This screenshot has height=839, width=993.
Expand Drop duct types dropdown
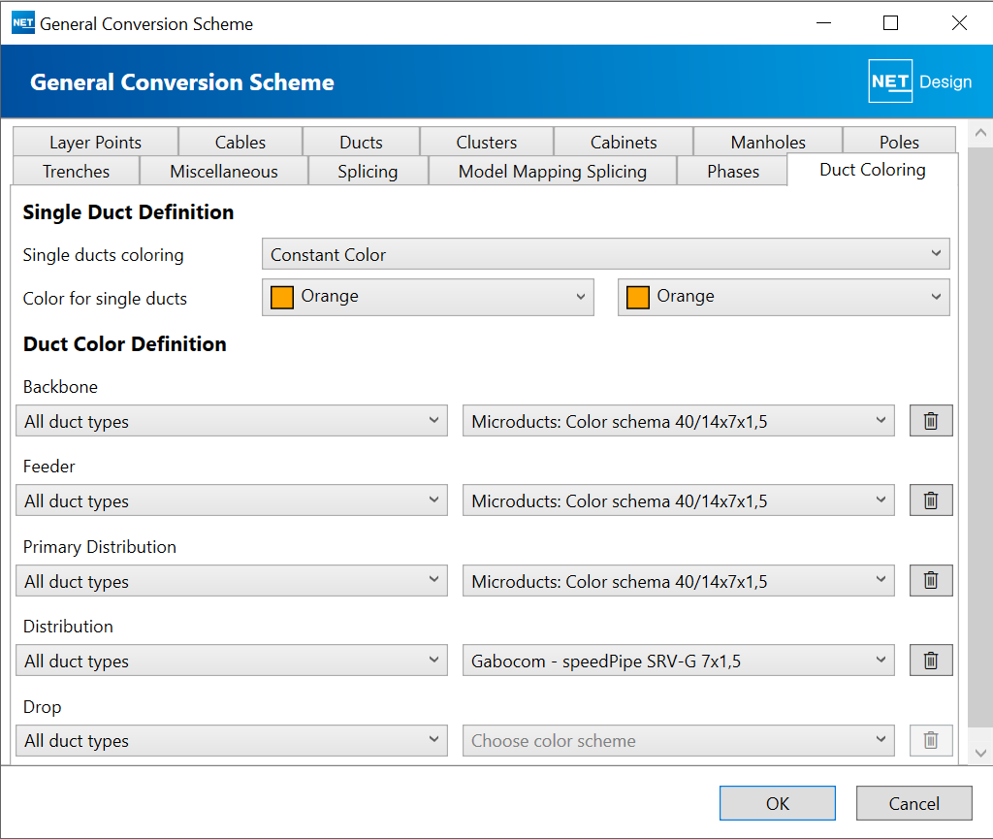coord(232,740)
